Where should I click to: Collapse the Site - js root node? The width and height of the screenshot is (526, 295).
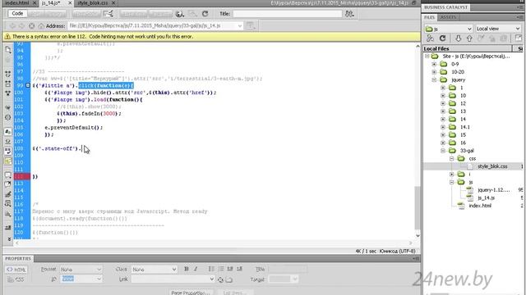(x=427, y=57)
